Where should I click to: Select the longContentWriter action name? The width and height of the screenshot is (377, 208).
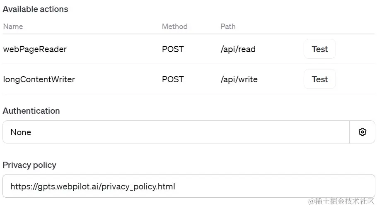tap(39, 79)
